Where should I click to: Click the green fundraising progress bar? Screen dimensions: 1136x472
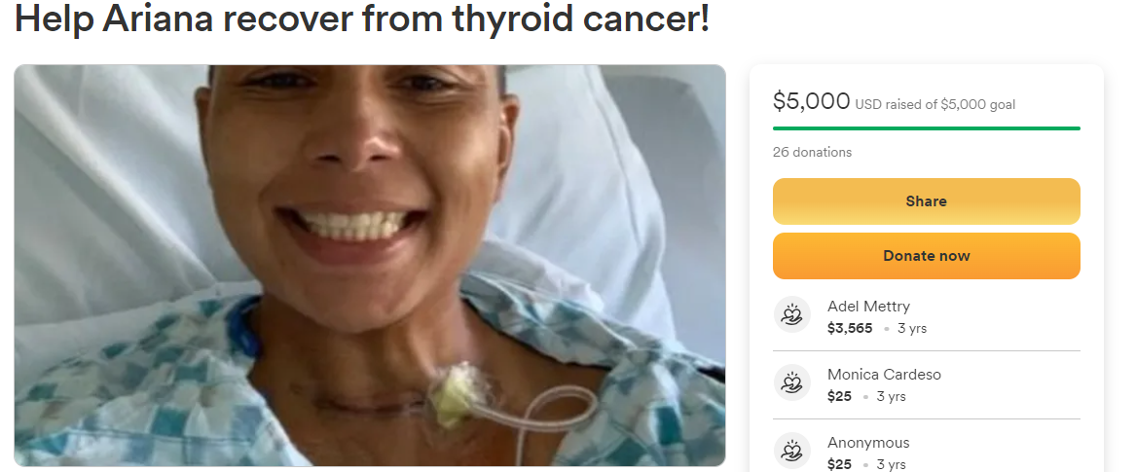point(926,128)
